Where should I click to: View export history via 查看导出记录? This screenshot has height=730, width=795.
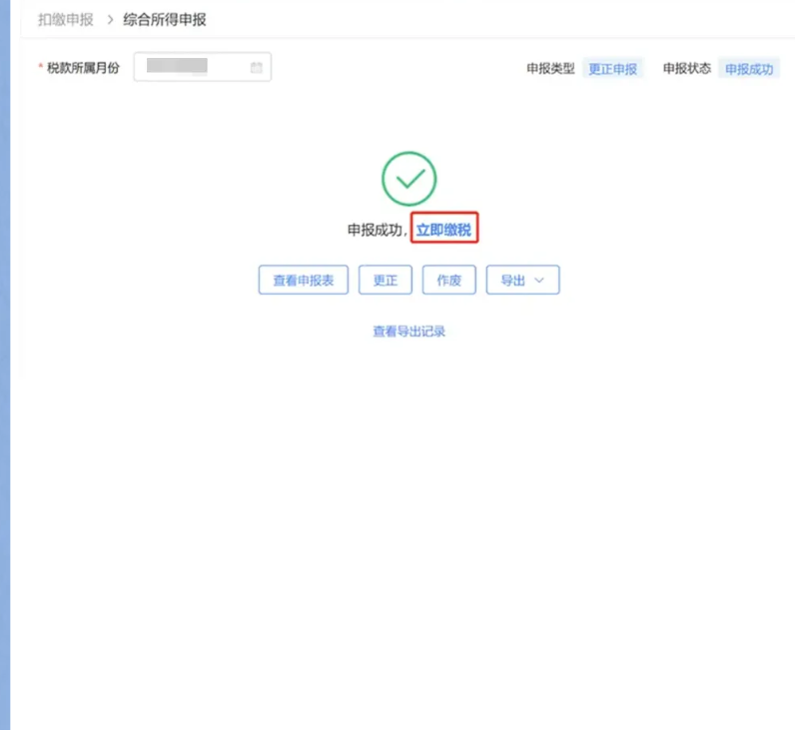coord(409,332)
